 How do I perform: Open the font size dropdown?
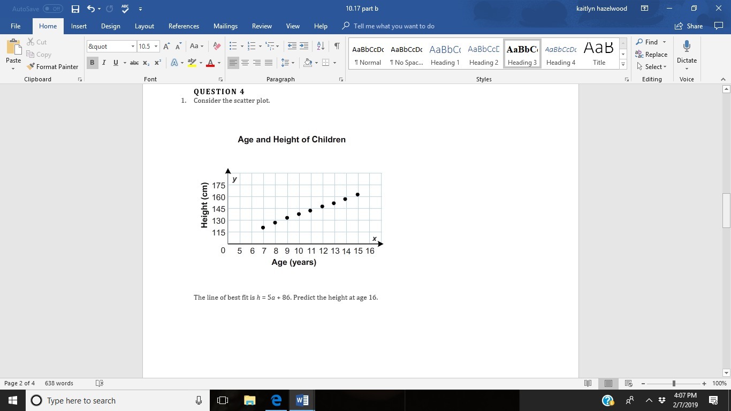point(156,47)
